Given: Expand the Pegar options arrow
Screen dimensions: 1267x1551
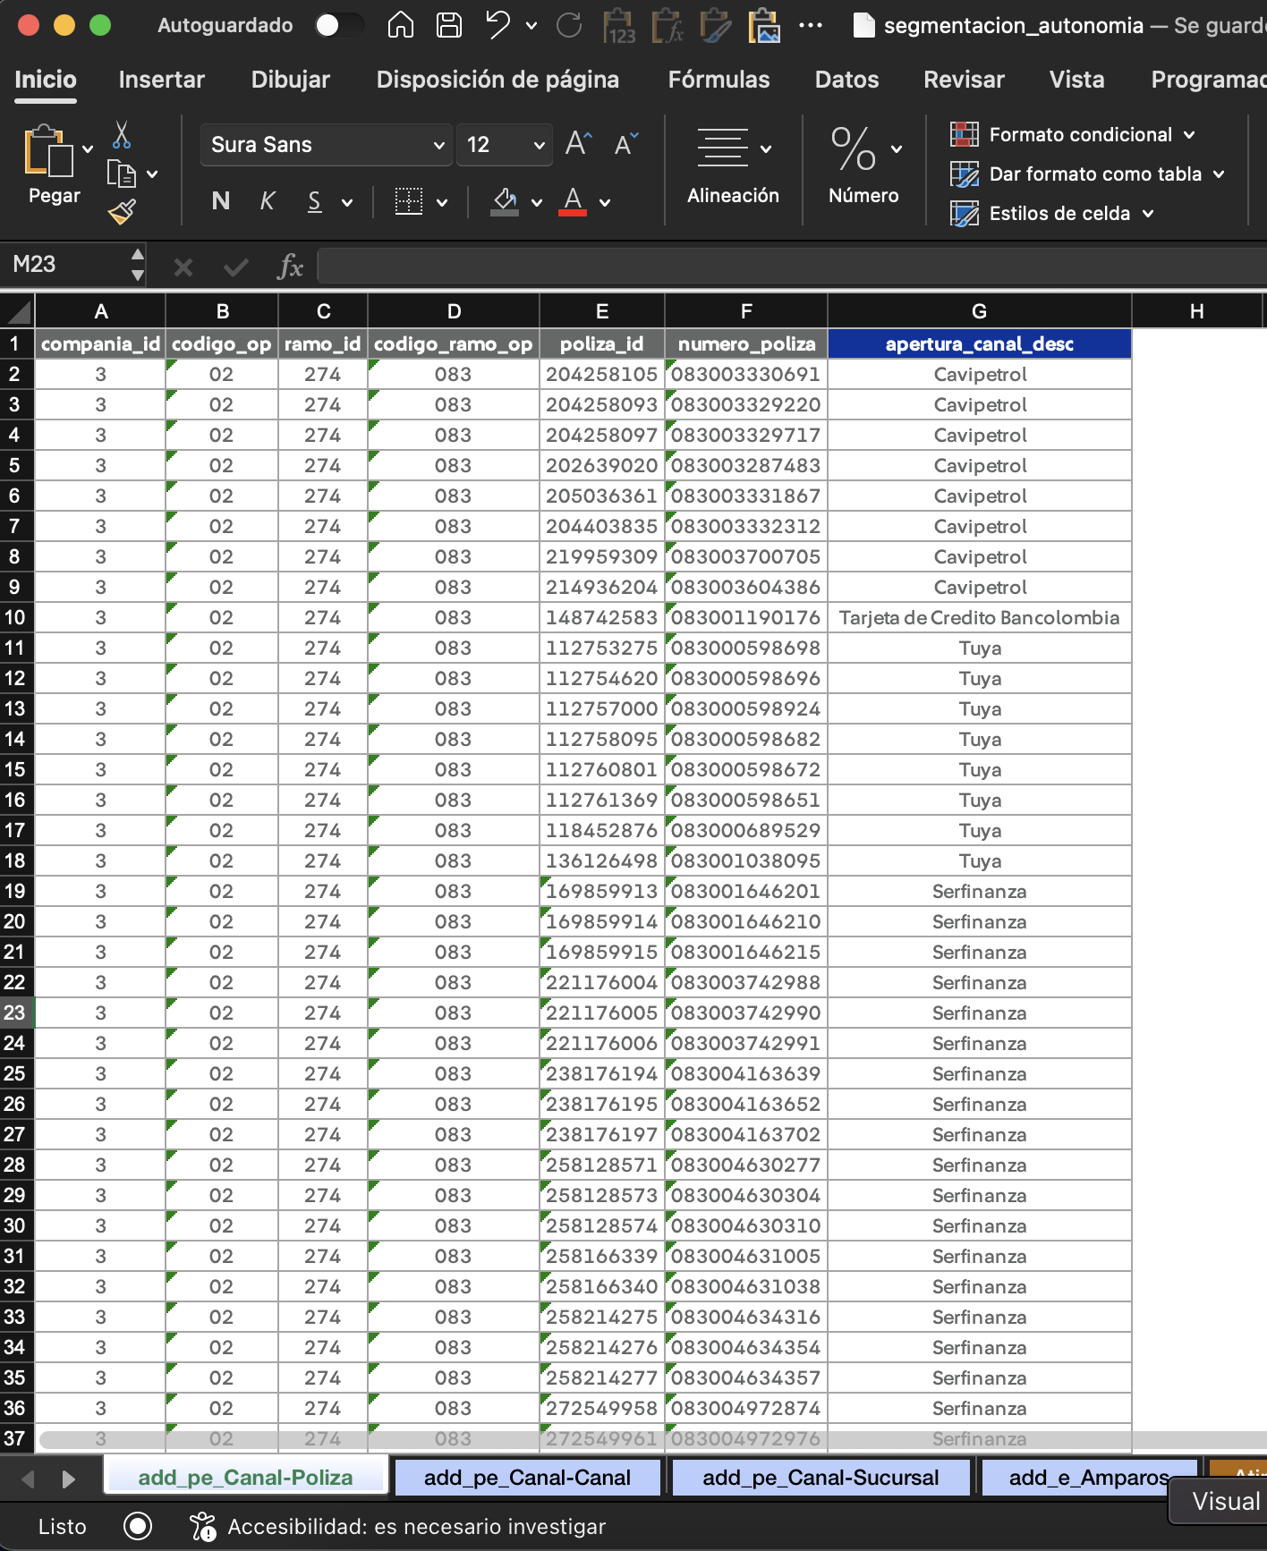Looking at the screenshot, I should pos(88,148).
